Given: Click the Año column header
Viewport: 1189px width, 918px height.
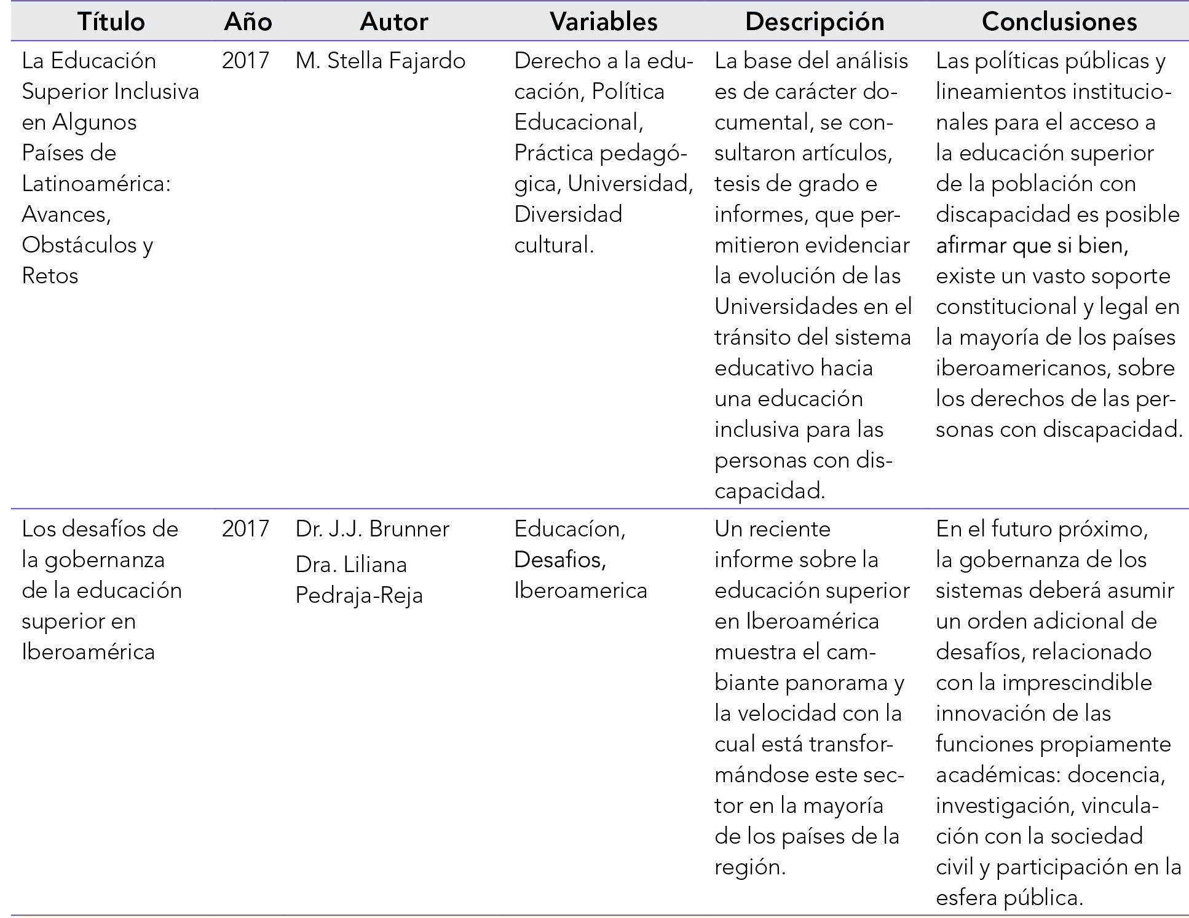Looking at the screenshot, I should 248,22.
